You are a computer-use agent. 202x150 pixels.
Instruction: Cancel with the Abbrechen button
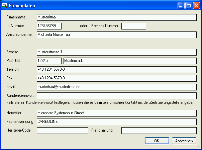tap(184, 141)
